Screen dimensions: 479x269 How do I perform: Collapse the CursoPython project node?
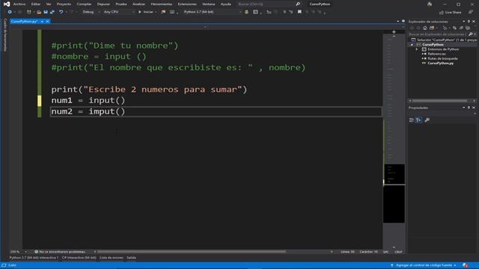click(x=412, y=45)
